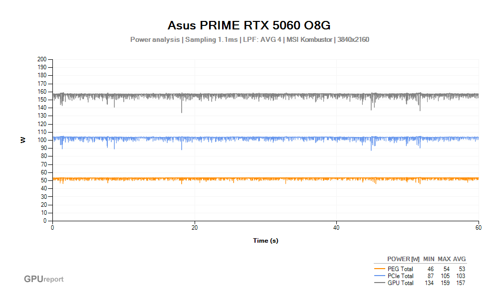Click the AVG column header in legend
Viewport: 499px width, 299px height.
coord(459,259)
